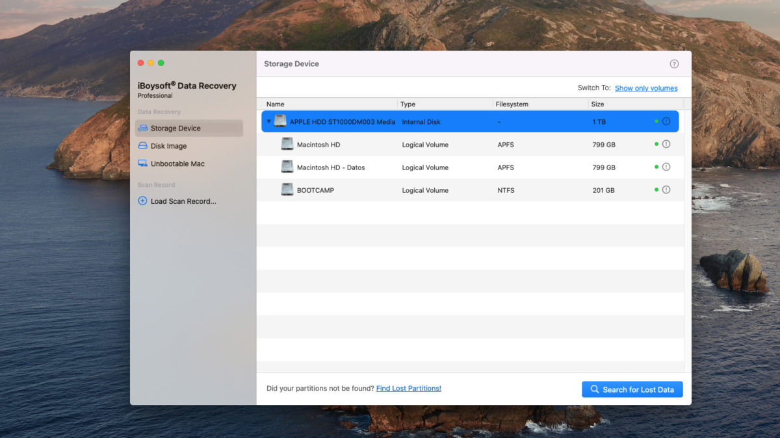Click the Name column header
This screenshot has height=438, width=780.
point(275,104)
